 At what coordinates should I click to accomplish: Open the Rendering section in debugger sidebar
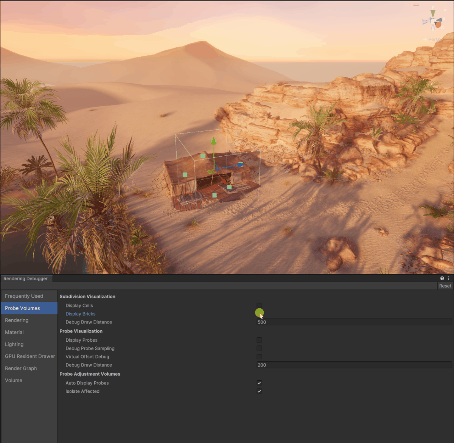(x=17, y=320)
